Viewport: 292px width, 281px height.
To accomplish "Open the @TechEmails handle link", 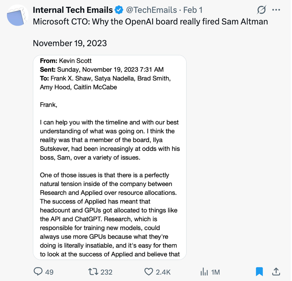I will 151,10.
